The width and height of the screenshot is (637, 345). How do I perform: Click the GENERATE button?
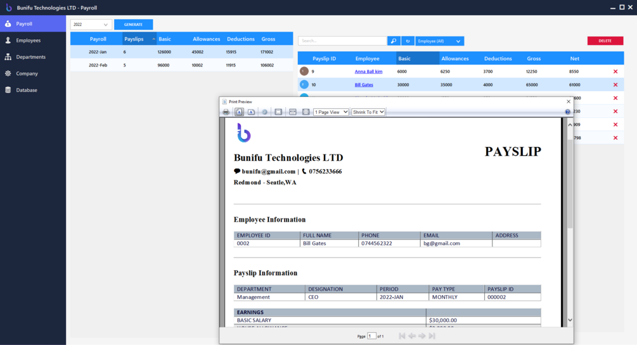tap(133, 24)
